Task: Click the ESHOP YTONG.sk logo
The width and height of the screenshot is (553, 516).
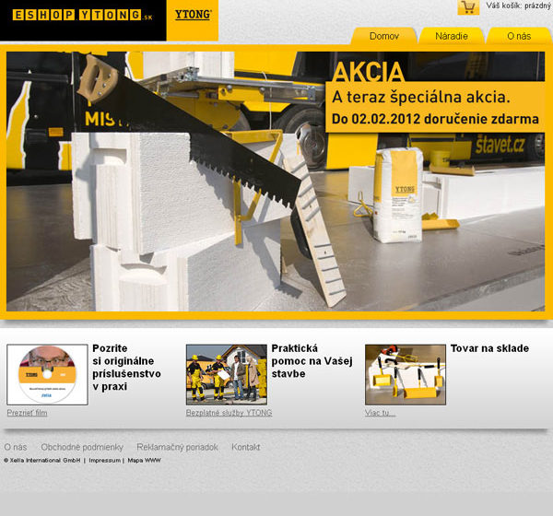Action: tap(83, 16)
